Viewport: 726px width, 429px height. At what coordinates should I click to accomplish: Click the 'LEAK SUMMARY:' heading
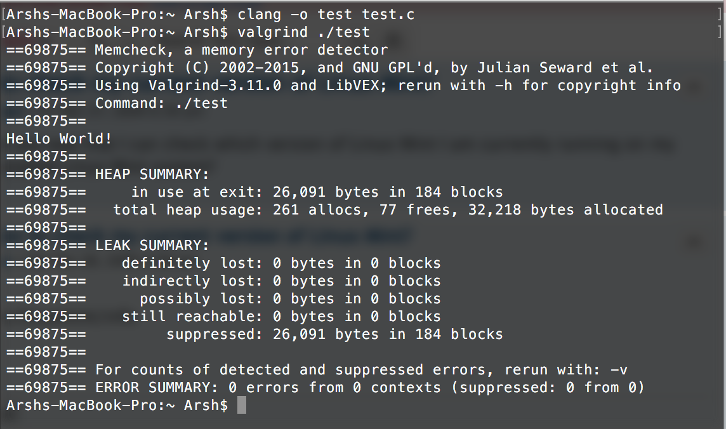pyautogui.click(x=152, y=245)
